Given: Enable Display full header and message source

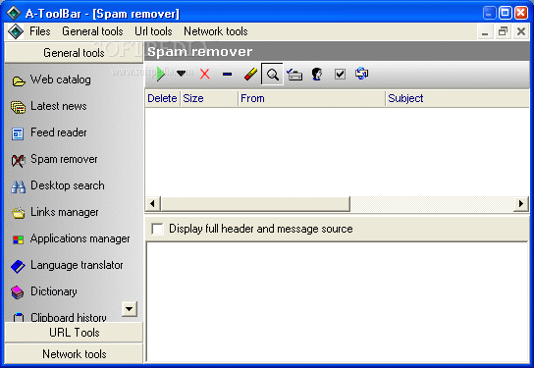Looking at the screenshot, I should click(x=157, y=229).
